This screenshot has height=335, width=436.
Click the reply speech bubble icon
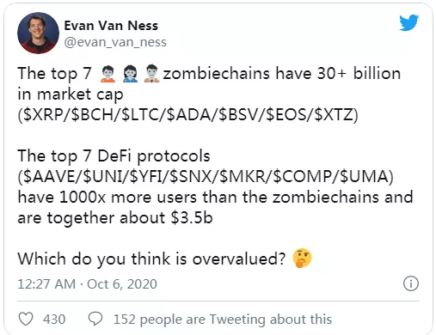point(95,319)
